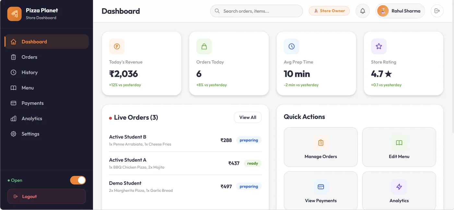Click the gear icon beside Settings
The width and height of the screenshot is (454, 210).
point(13,134)
